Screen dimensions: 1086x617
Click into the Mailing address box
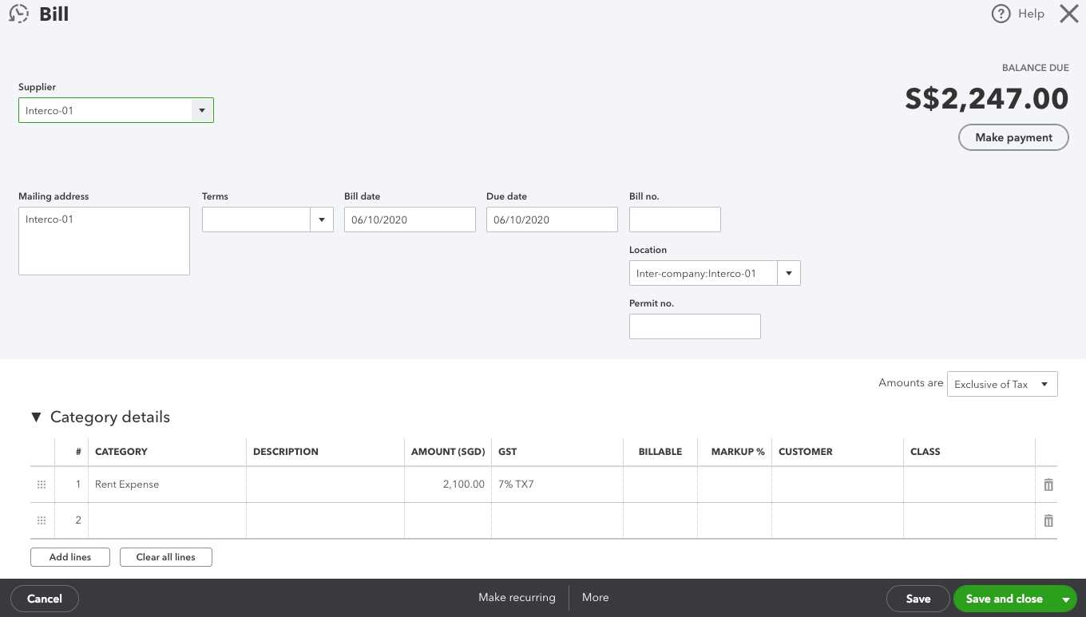104,241
